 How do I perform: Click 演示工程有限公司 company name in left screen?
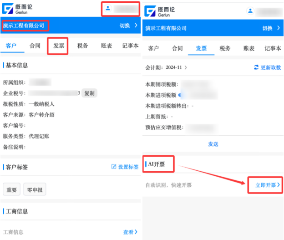(24, 26)
